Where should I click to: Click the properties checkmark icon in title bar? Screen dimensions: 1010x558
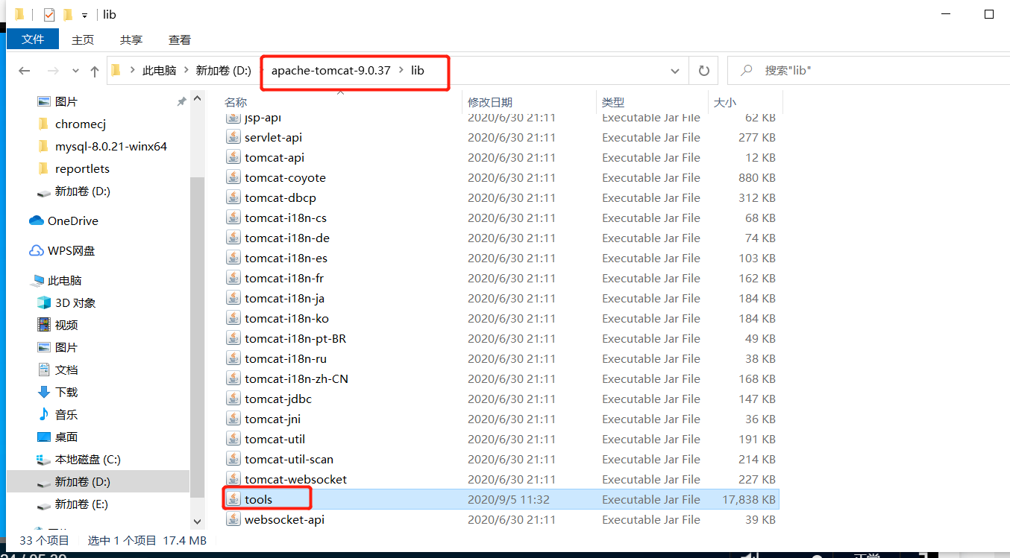(49, 15)
